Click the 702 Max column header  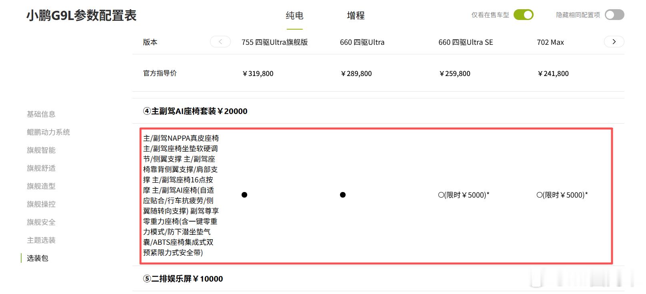[x=550, y=42]
